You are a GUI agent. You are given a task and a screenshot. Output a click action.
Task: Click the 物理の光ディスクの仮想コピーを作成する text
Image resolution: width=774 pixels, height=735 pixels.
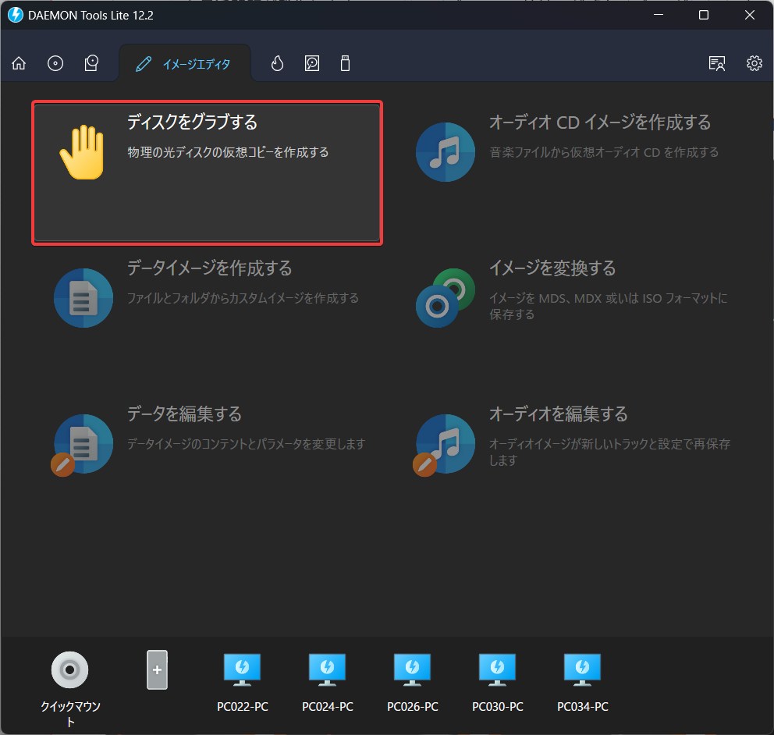coord(228,152)
